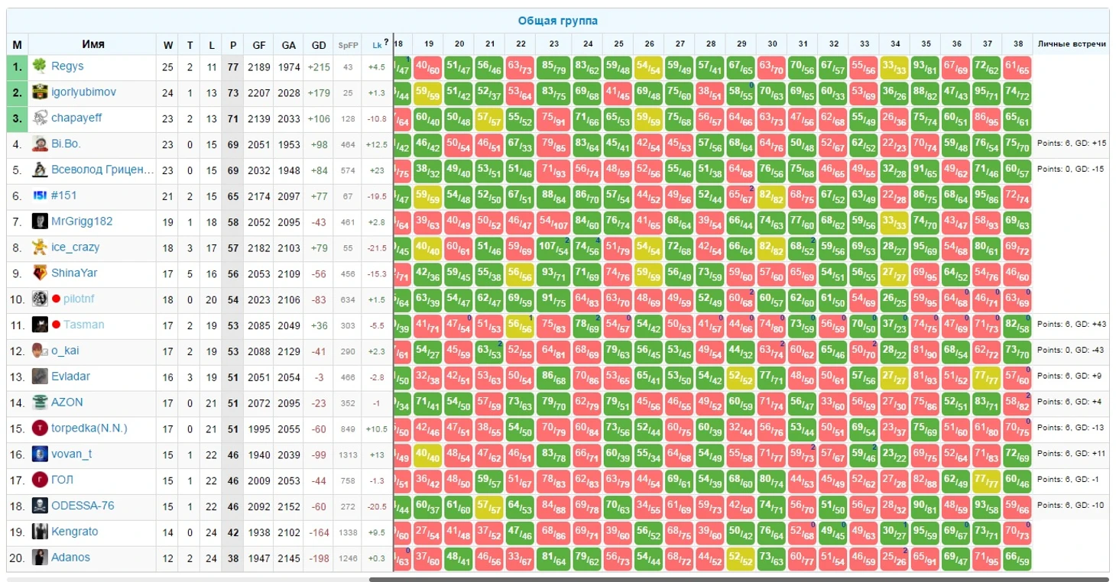Viewport: 1116px width, 582px height.
Task: Select the Общая группа group header
Action: [x=557, y=21]
